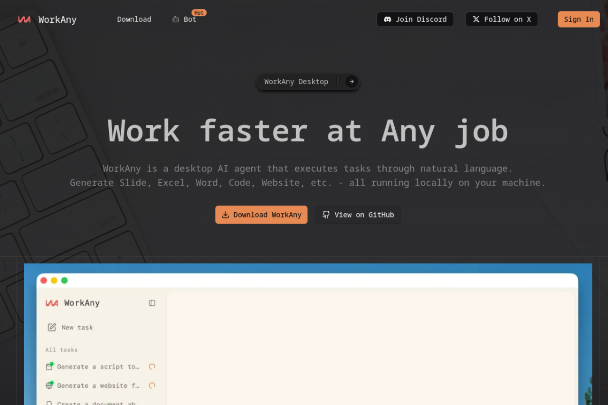This screenshot has width=608, height=405.
Task: Click the All tasks label
Action: click(x=62, y=350)
